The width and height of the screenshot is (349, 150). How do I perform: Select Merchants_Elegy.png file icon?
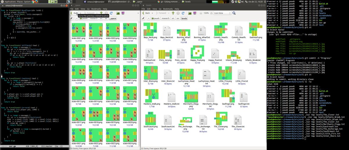[x=191, y=97]
